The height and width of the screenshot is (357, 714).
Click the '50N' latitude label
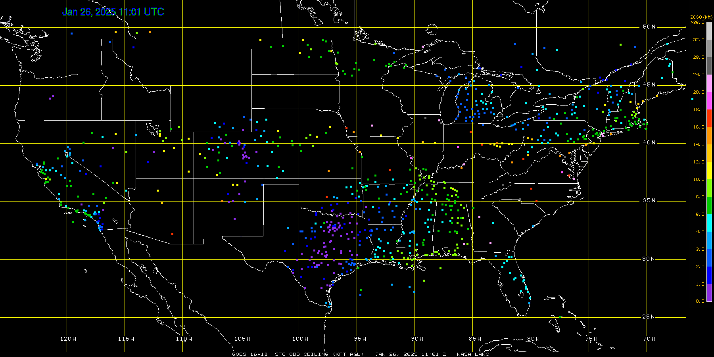tap(649, 27)
